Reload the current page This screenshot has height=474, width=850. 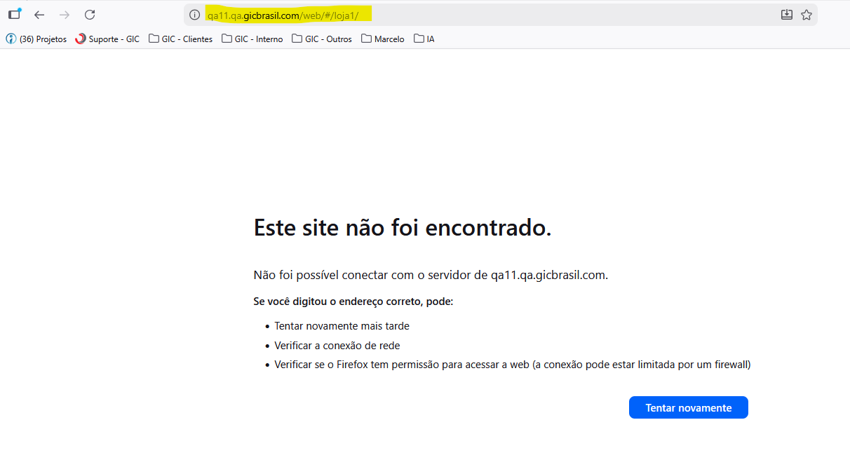(x=90, y=15)
